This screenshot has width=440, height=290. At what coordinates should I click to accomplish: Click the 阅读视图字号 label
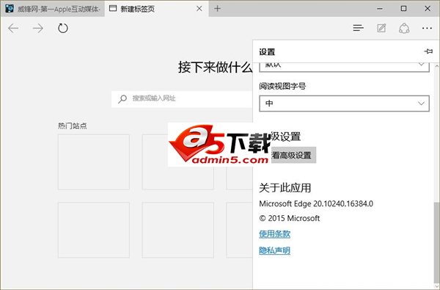tap(282, 86)
